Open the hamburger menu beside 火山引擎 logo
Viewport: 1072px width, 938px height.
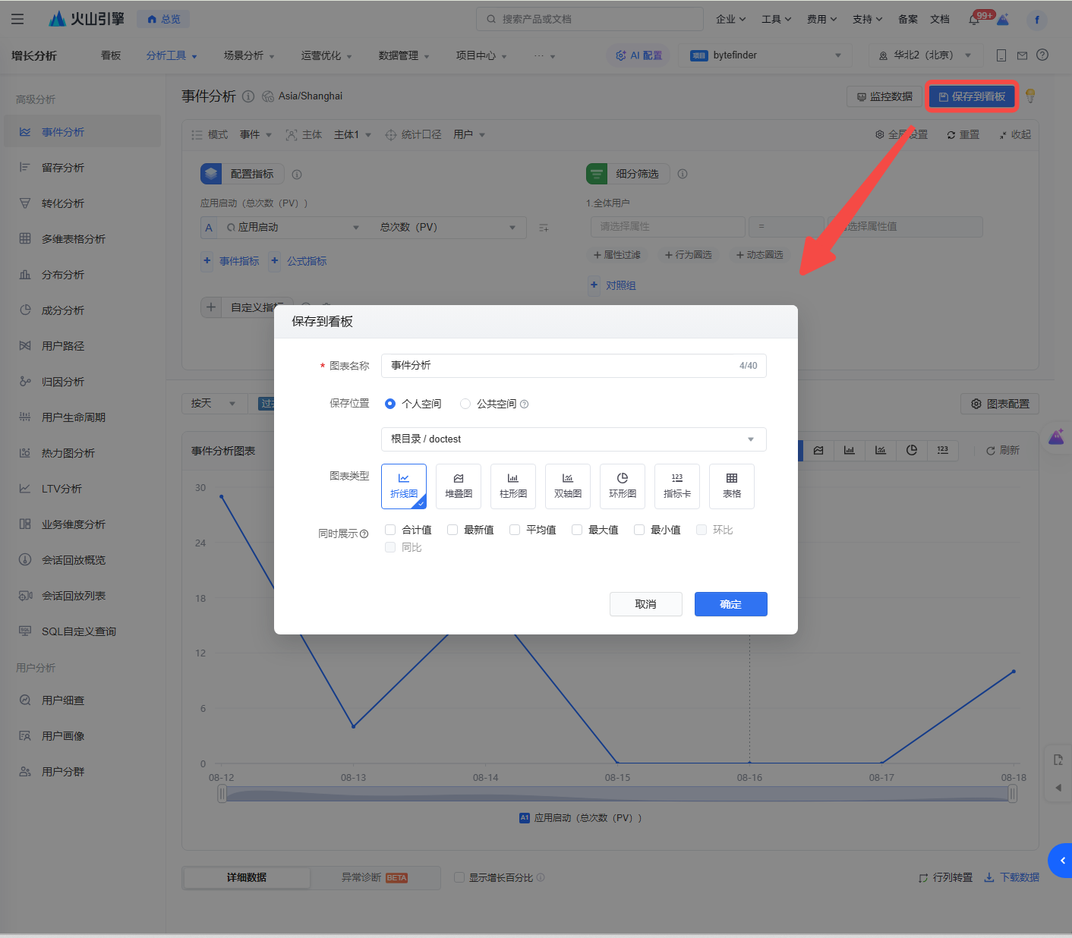[x=17, y=19]
